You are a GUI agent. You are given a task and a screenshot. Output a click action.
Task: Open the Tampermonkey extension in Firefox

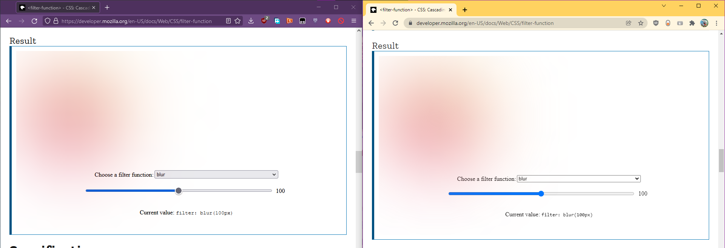302,21
